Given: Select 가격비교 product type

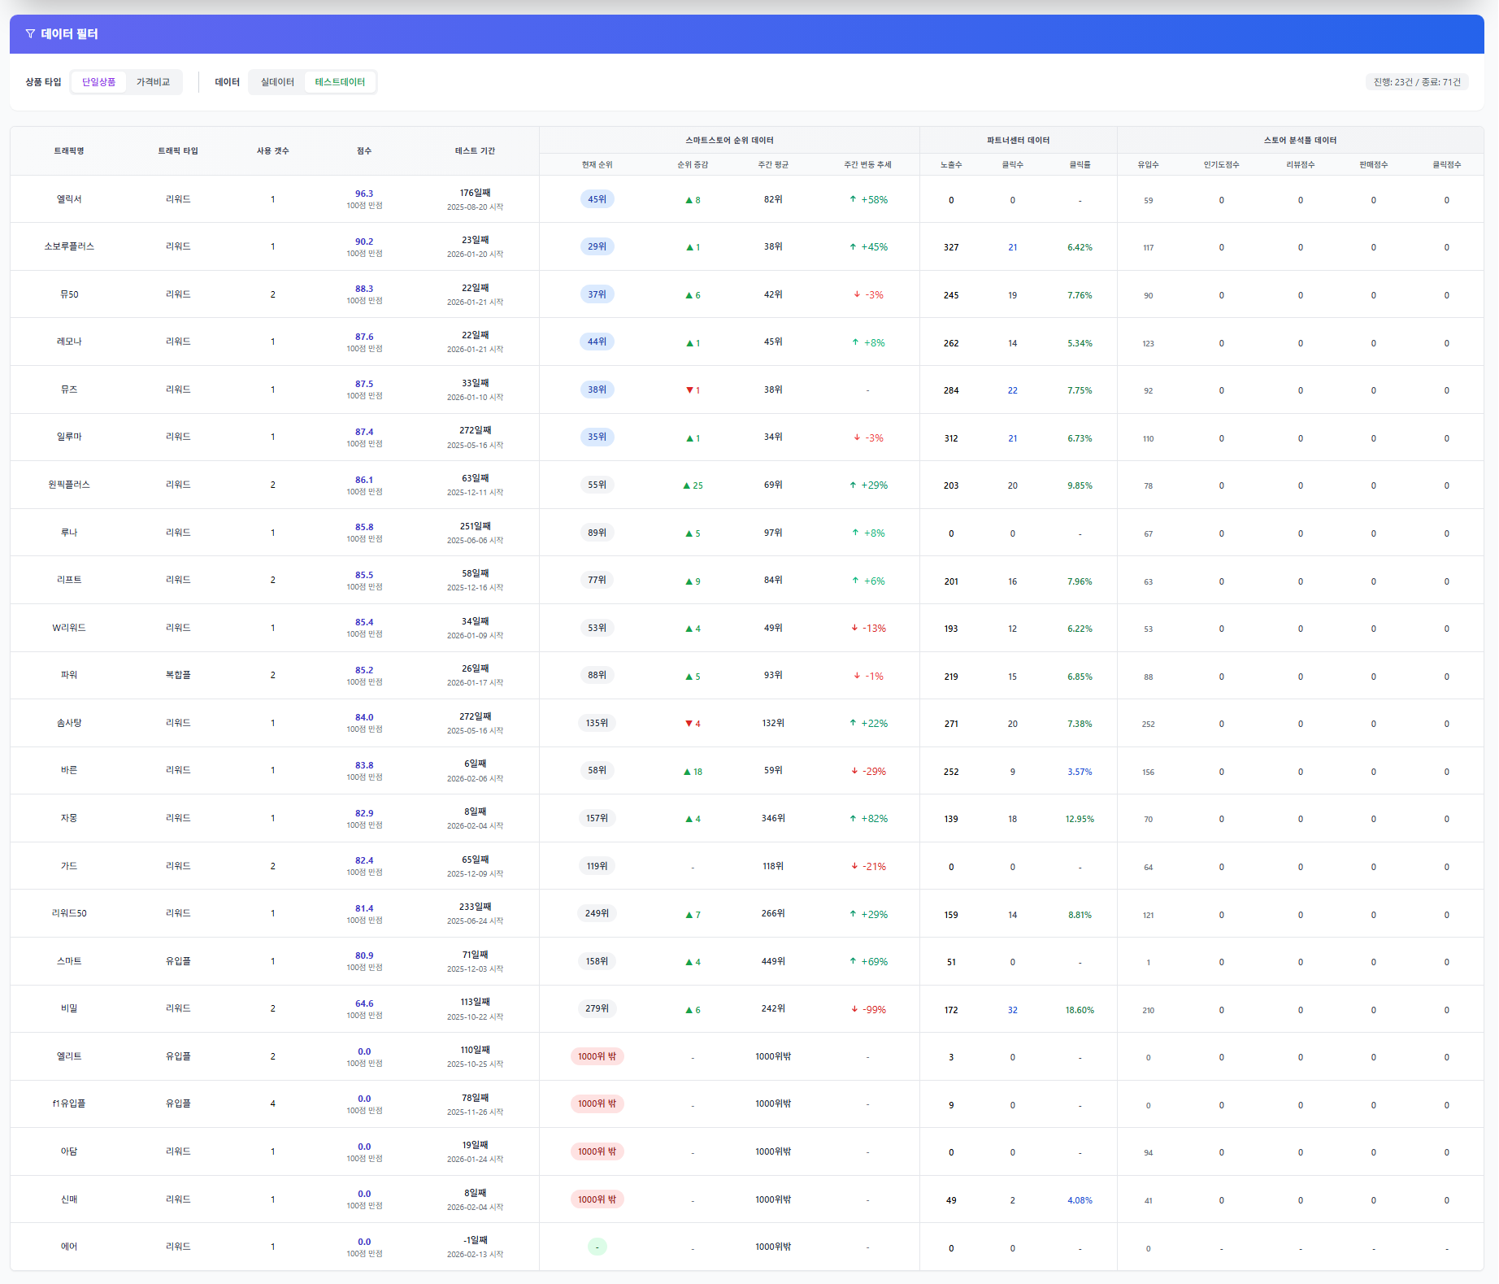Looking at the screenshot, I should click(154, 82).
